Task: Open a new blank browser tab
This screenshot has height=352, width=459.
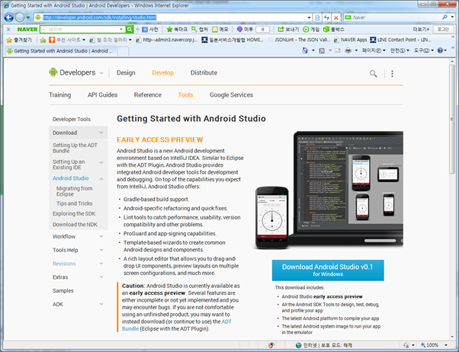Action: point(124,51)
